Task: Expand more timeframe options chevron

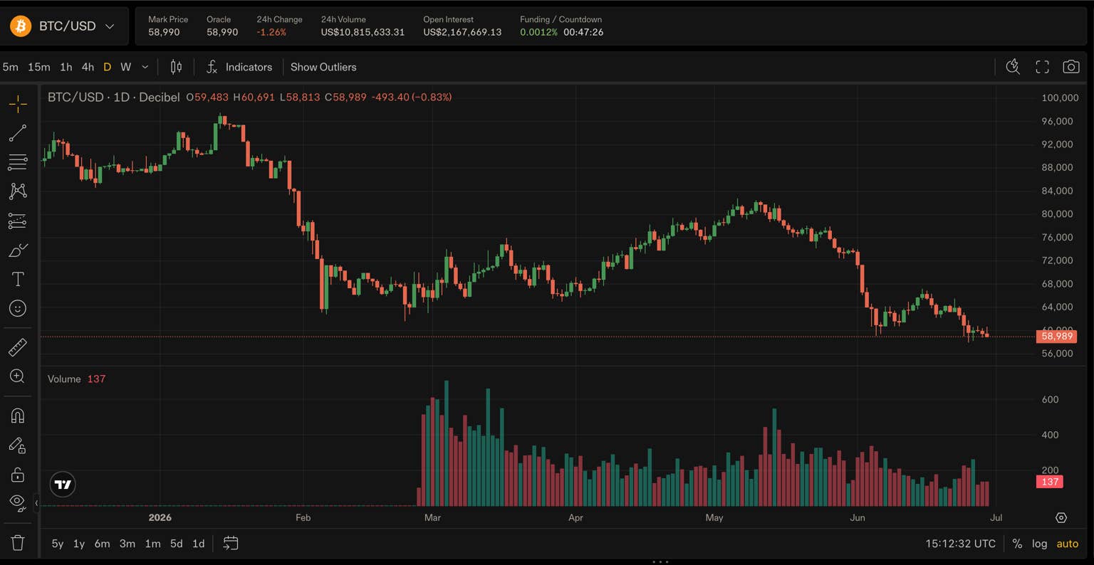Action: click(x=145, y=67)
